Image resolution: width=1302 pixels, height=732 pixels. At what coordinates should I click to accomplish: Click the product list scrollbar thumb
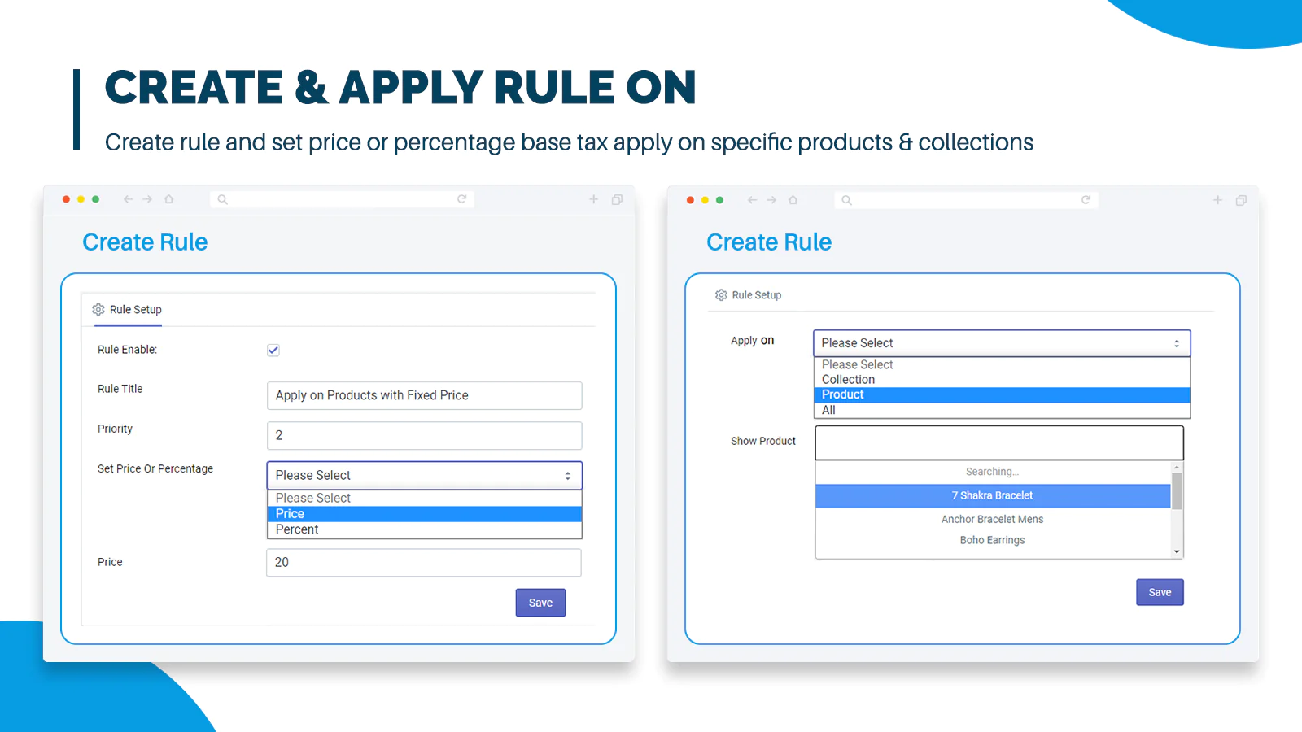(1177, 490)
